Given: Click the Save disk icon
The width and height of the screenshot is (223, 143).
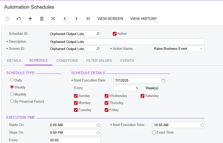Looking at the screenshot, I should click(x=7, y=19).
